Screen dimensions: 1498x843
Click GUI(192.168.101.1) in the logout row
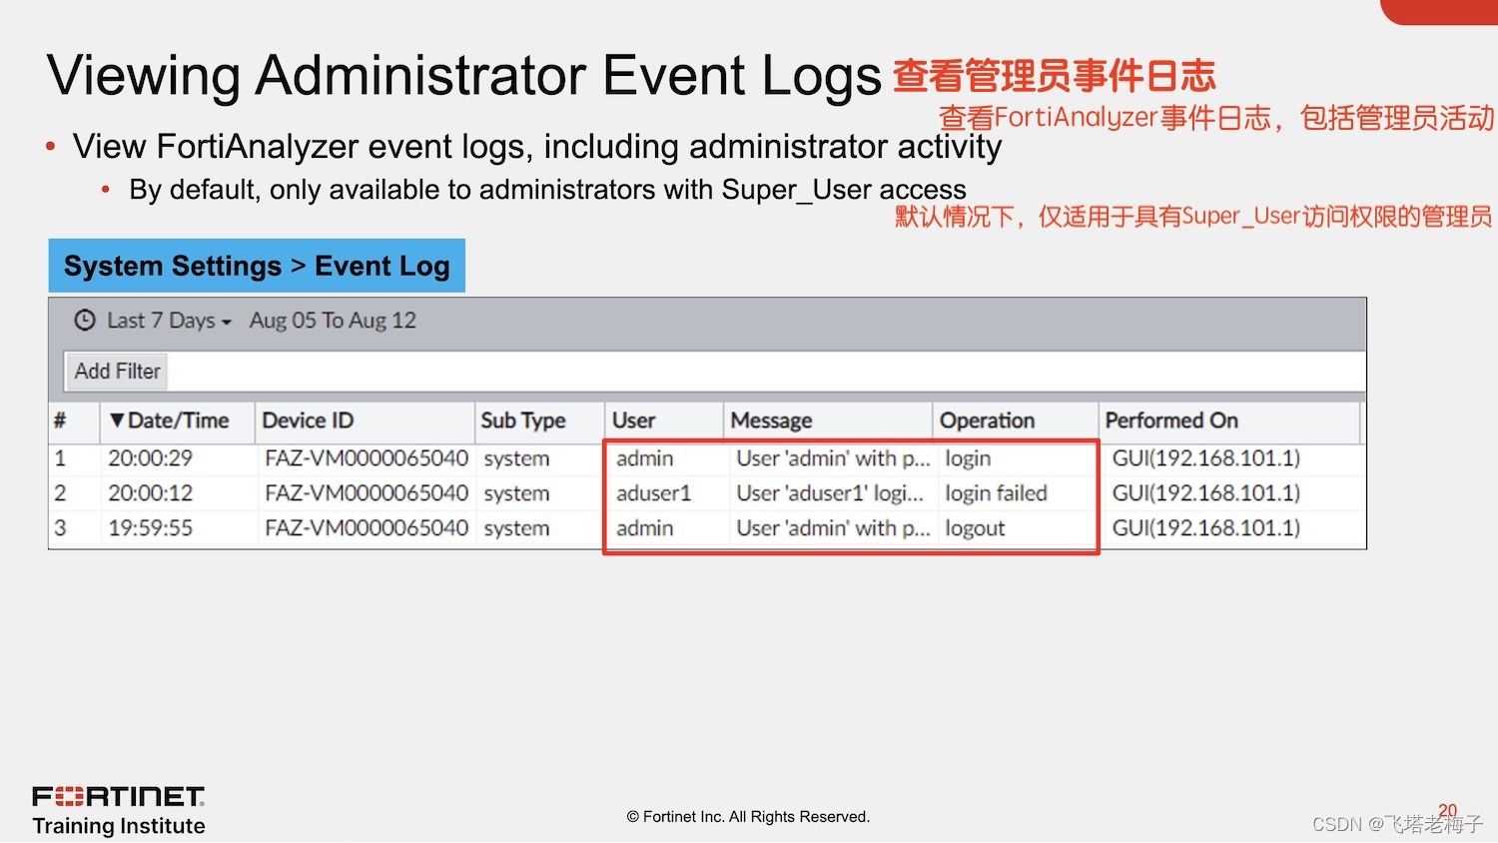coord(1205,528)
